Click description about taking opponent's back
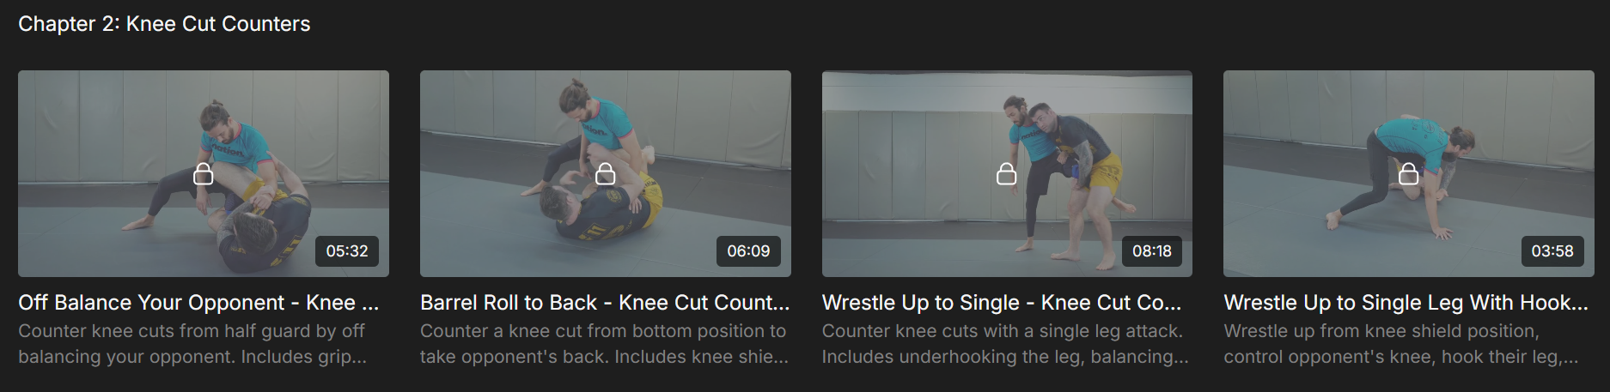 [x=604, y=344]
